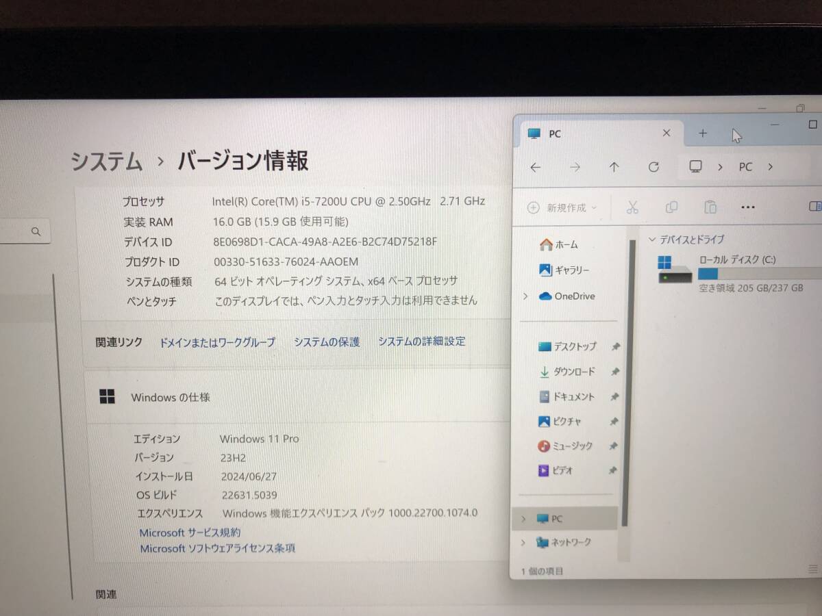822x616 pixels.
Task: Open システムの詳細設定 link in Settings
Action: pos(422,341)
